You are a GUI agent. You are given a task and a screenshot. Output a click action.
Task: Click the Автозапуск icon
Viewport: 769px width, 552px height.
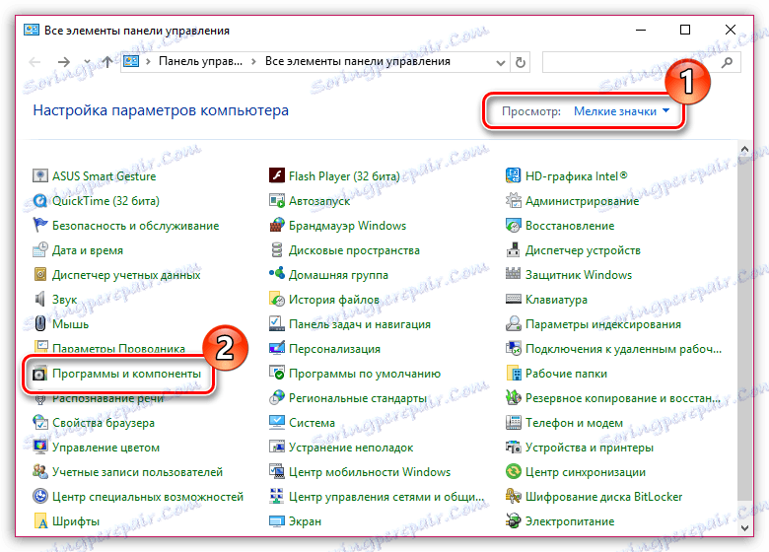tap(277, 200)
